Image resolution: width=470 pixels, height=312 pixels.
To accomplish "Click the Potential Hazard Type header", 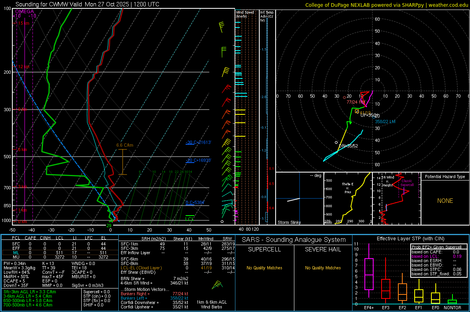I will [445, 177].
